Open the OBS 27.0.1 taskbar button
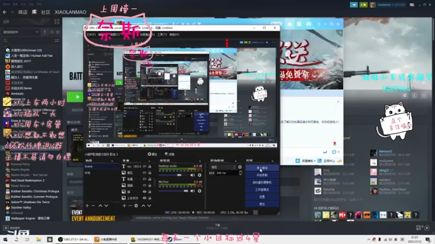This screenshot has height=244, width=435. (73, 239)
